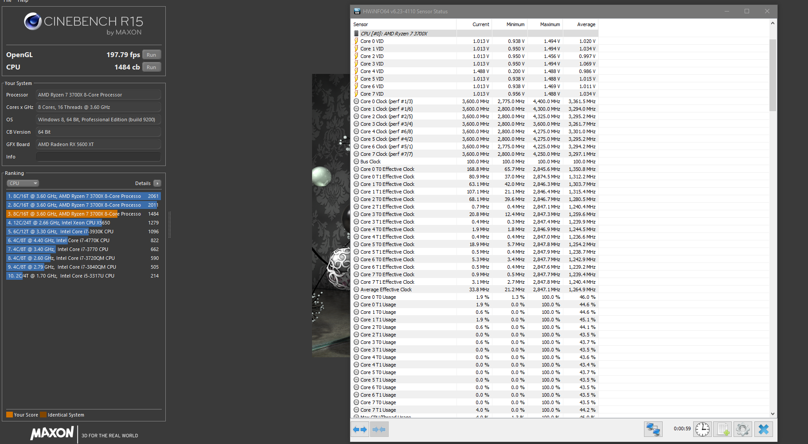Select the Intel Core i7-3930K ranking row
The image size is (808, 444).
tap(83, 232)
